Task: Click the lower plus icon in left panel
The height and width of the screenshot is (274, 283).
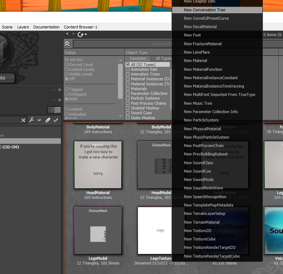Action: point(60,100)
